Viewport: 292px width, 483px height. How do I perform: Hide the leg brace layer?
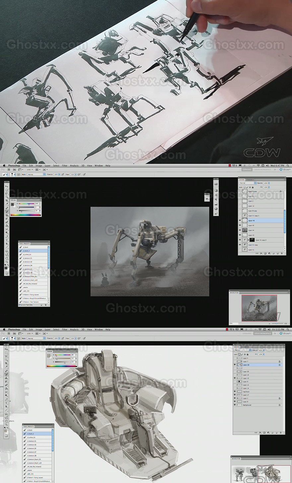pos(235,392)
